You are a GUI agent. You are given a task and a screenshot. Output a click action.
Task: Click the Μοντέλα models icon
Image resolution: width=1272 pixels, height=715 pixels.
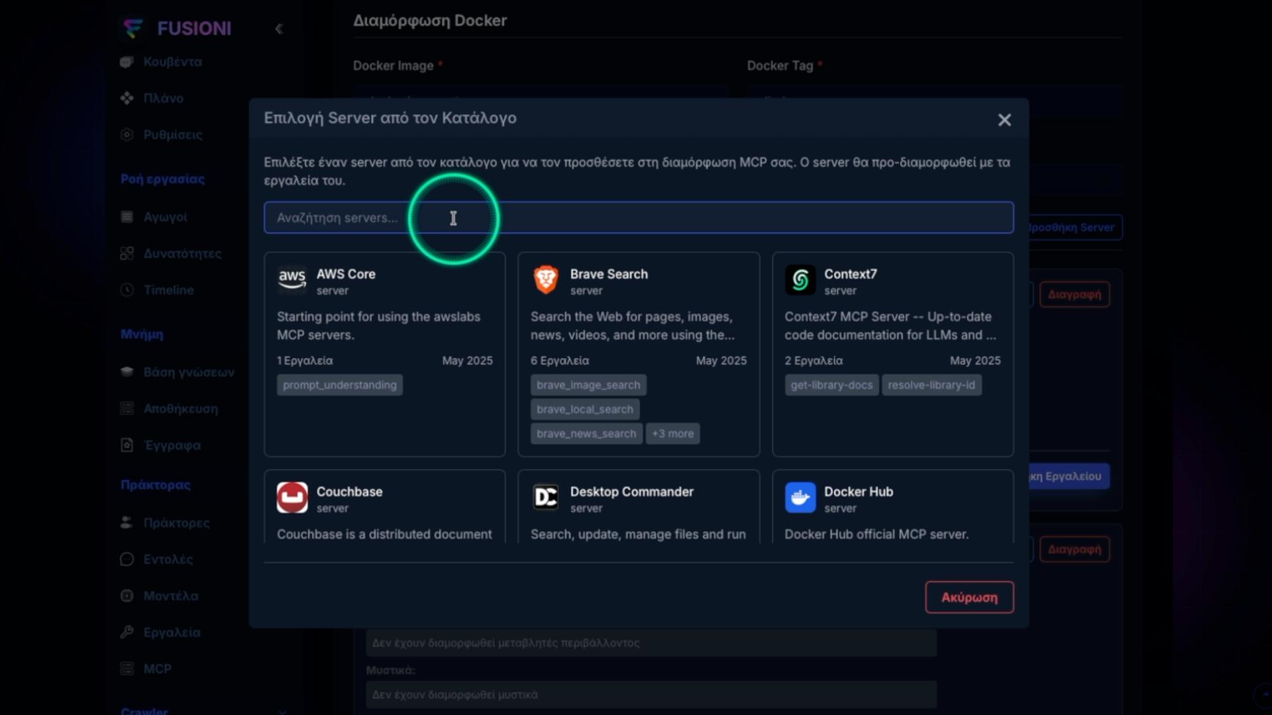(127, 595)
